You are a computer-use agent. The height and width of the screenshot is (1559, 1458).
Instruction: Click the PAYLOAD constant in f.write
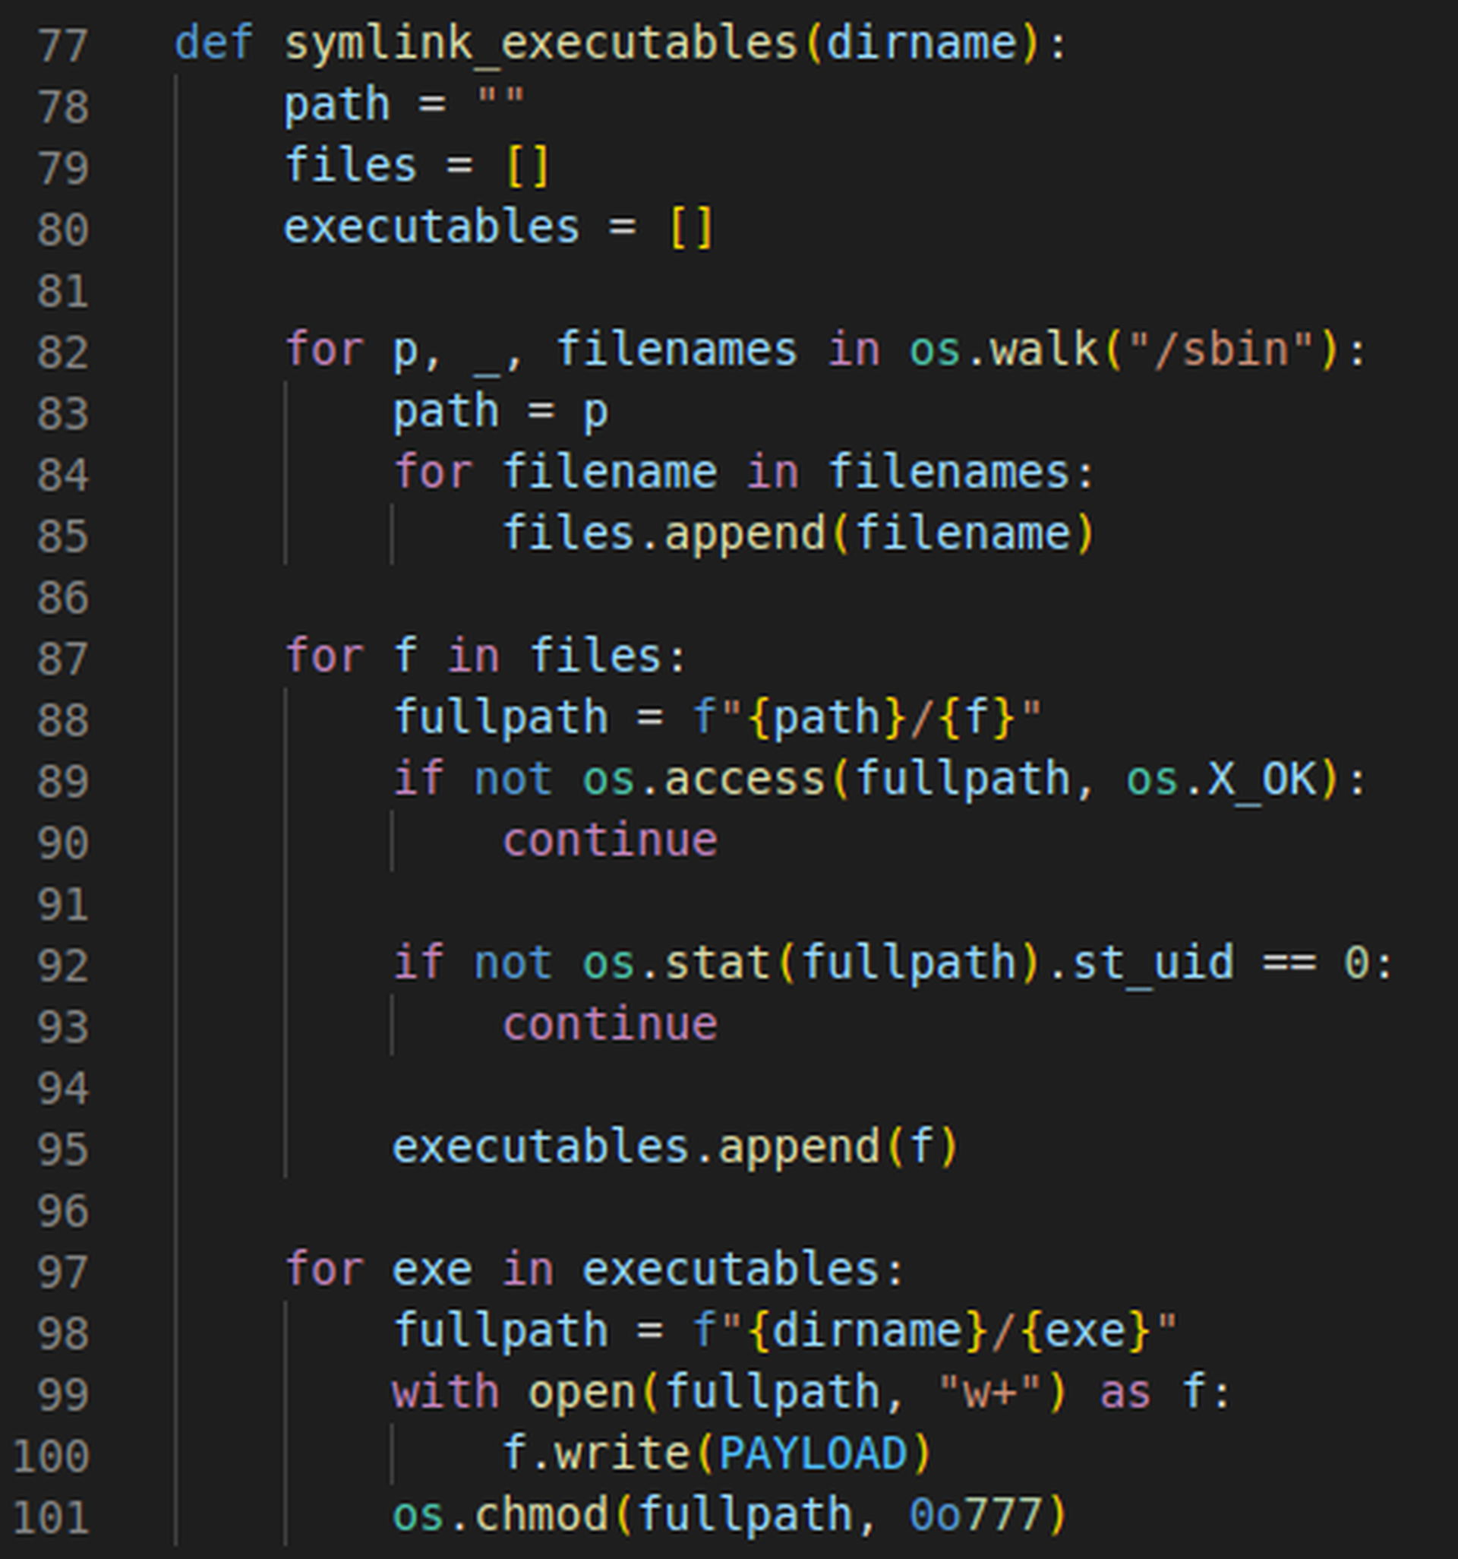click(813, 1454)
